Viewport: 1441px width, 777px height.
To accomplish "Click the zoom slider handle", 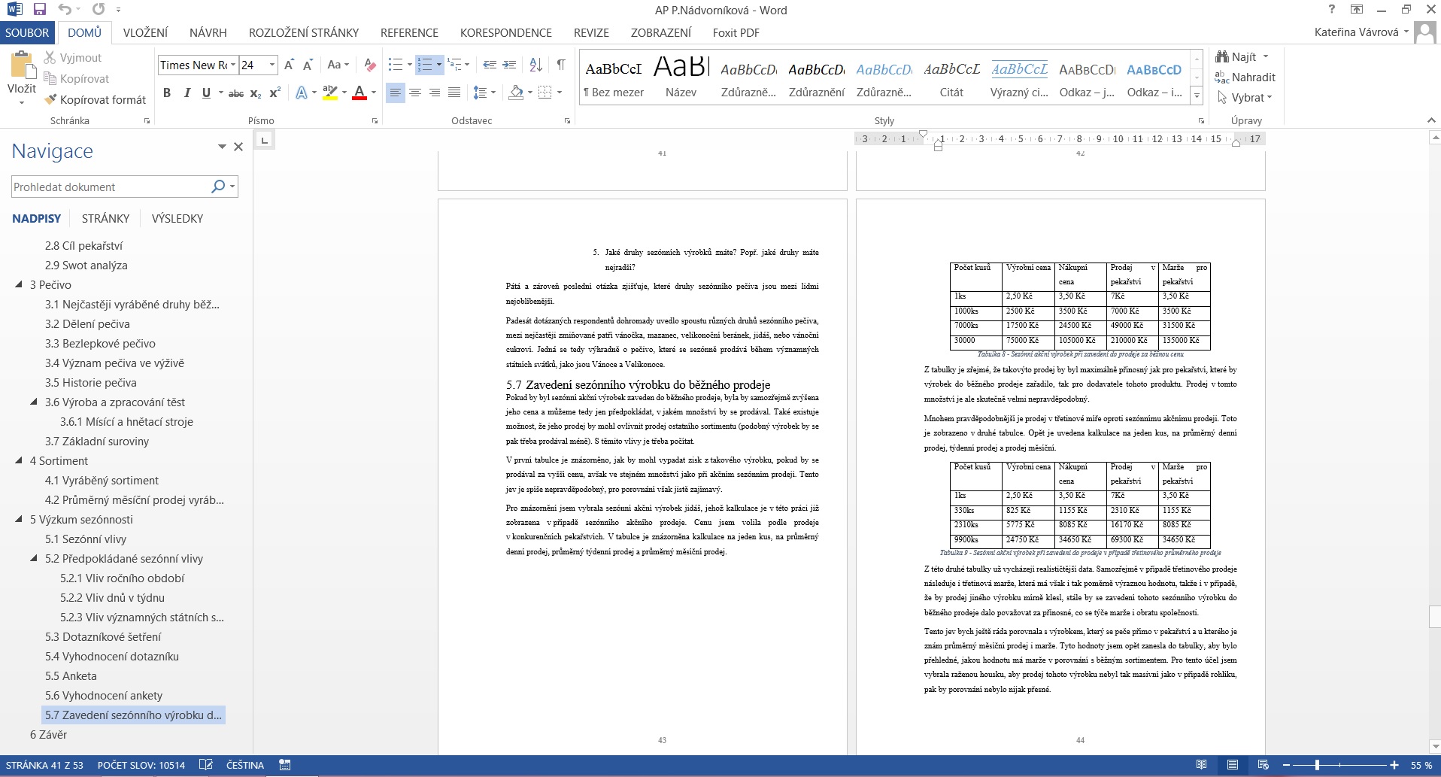I will (1317, 765).
